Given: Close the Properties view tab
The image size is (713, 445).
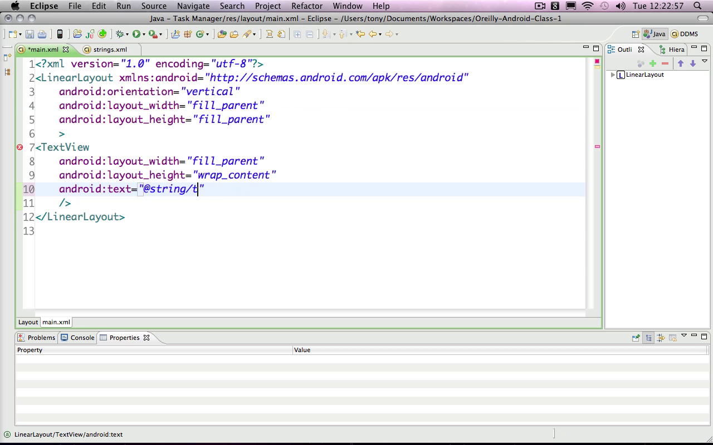Looking at the screenshot, I should [146, 338].
